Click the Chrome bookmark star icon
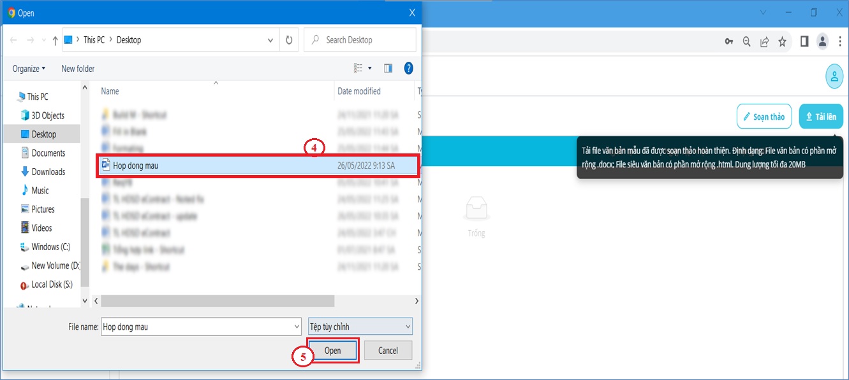This screenshot has height=380, width=849. coord(782,41)
